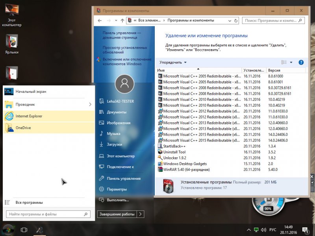Viewport: 315px width, 236px height.
Task: Click the Все элементы breadcrumb segment
Action: pos(150,20)
